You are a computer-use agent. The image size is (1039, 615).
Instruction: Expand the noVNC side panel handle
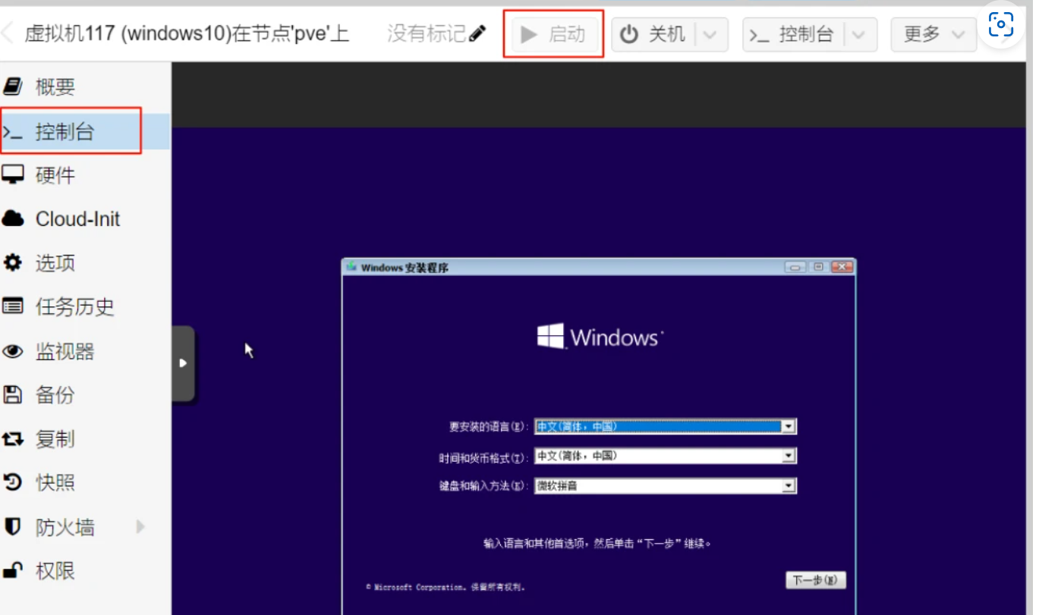183,363
